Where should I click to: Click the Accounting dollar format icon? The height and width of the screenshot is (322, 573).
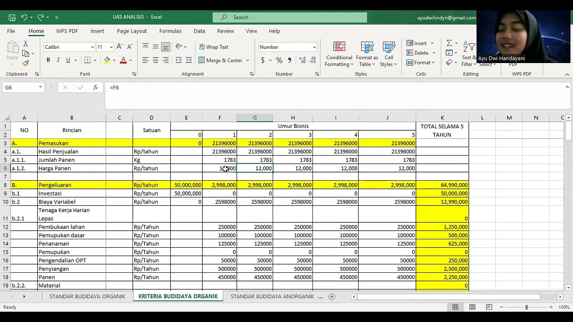point(263,60)
